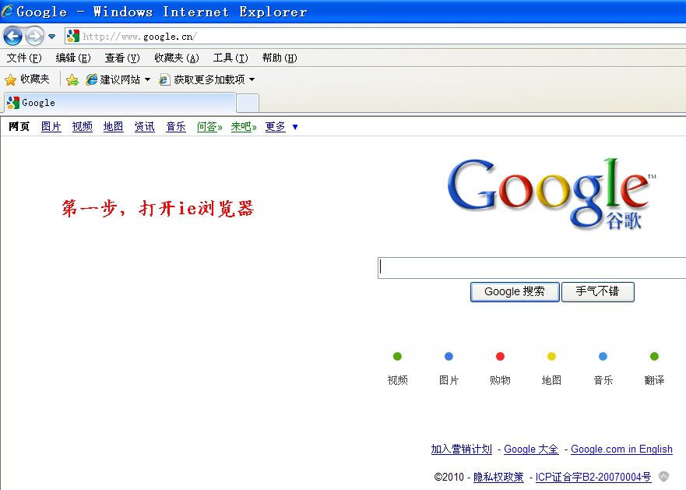Click the browser Forward arrow button

(34, 36)
